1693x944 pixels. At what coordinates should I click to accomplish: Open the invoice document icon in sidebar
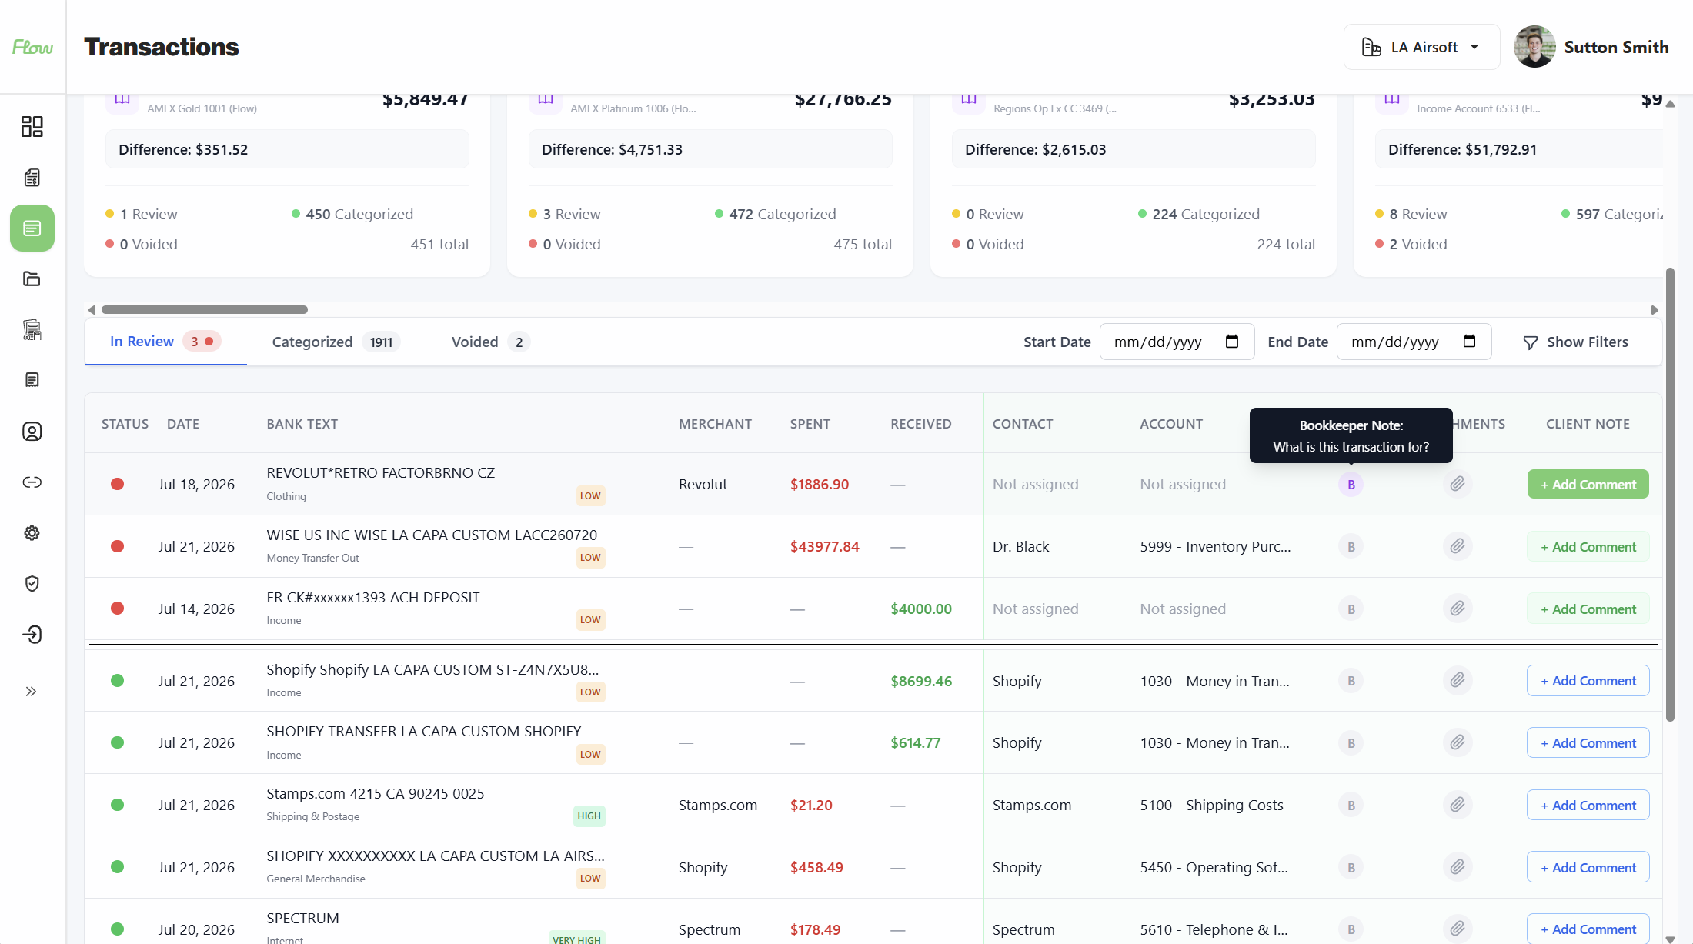click(x=32, y=178)
